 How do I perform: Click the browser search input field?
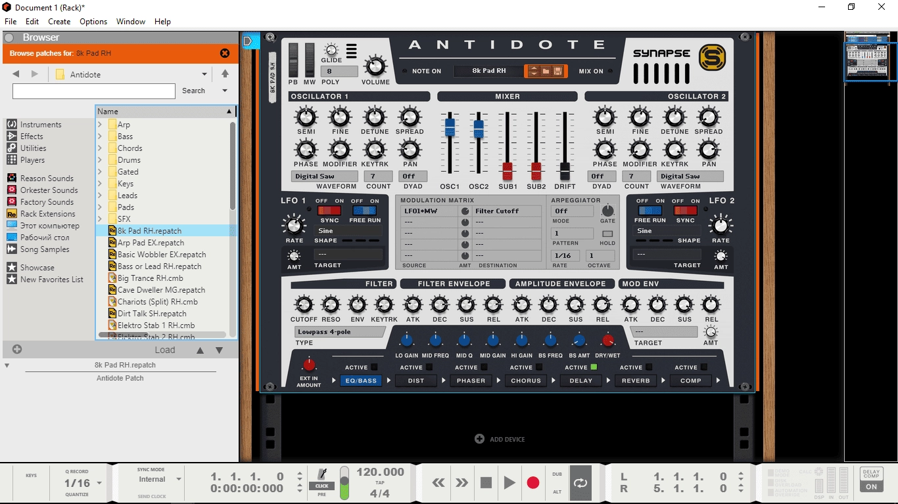coord(94,91)
